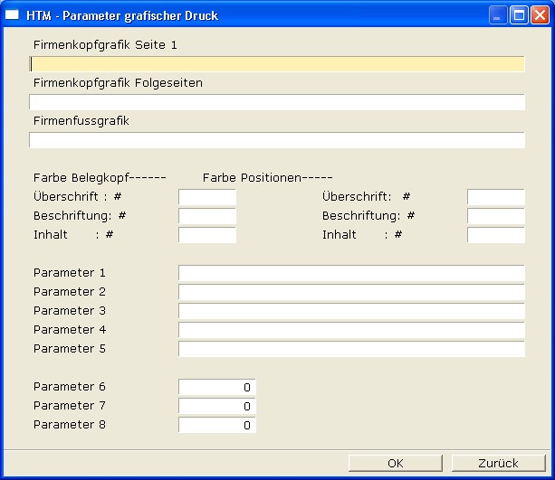Click Belegkopf Überschrift color field
Viewport: 555px width, 480px height.
point(207,197)
